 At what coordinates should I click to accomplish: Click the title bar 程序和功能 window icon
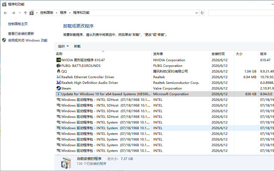coord(4,4)
